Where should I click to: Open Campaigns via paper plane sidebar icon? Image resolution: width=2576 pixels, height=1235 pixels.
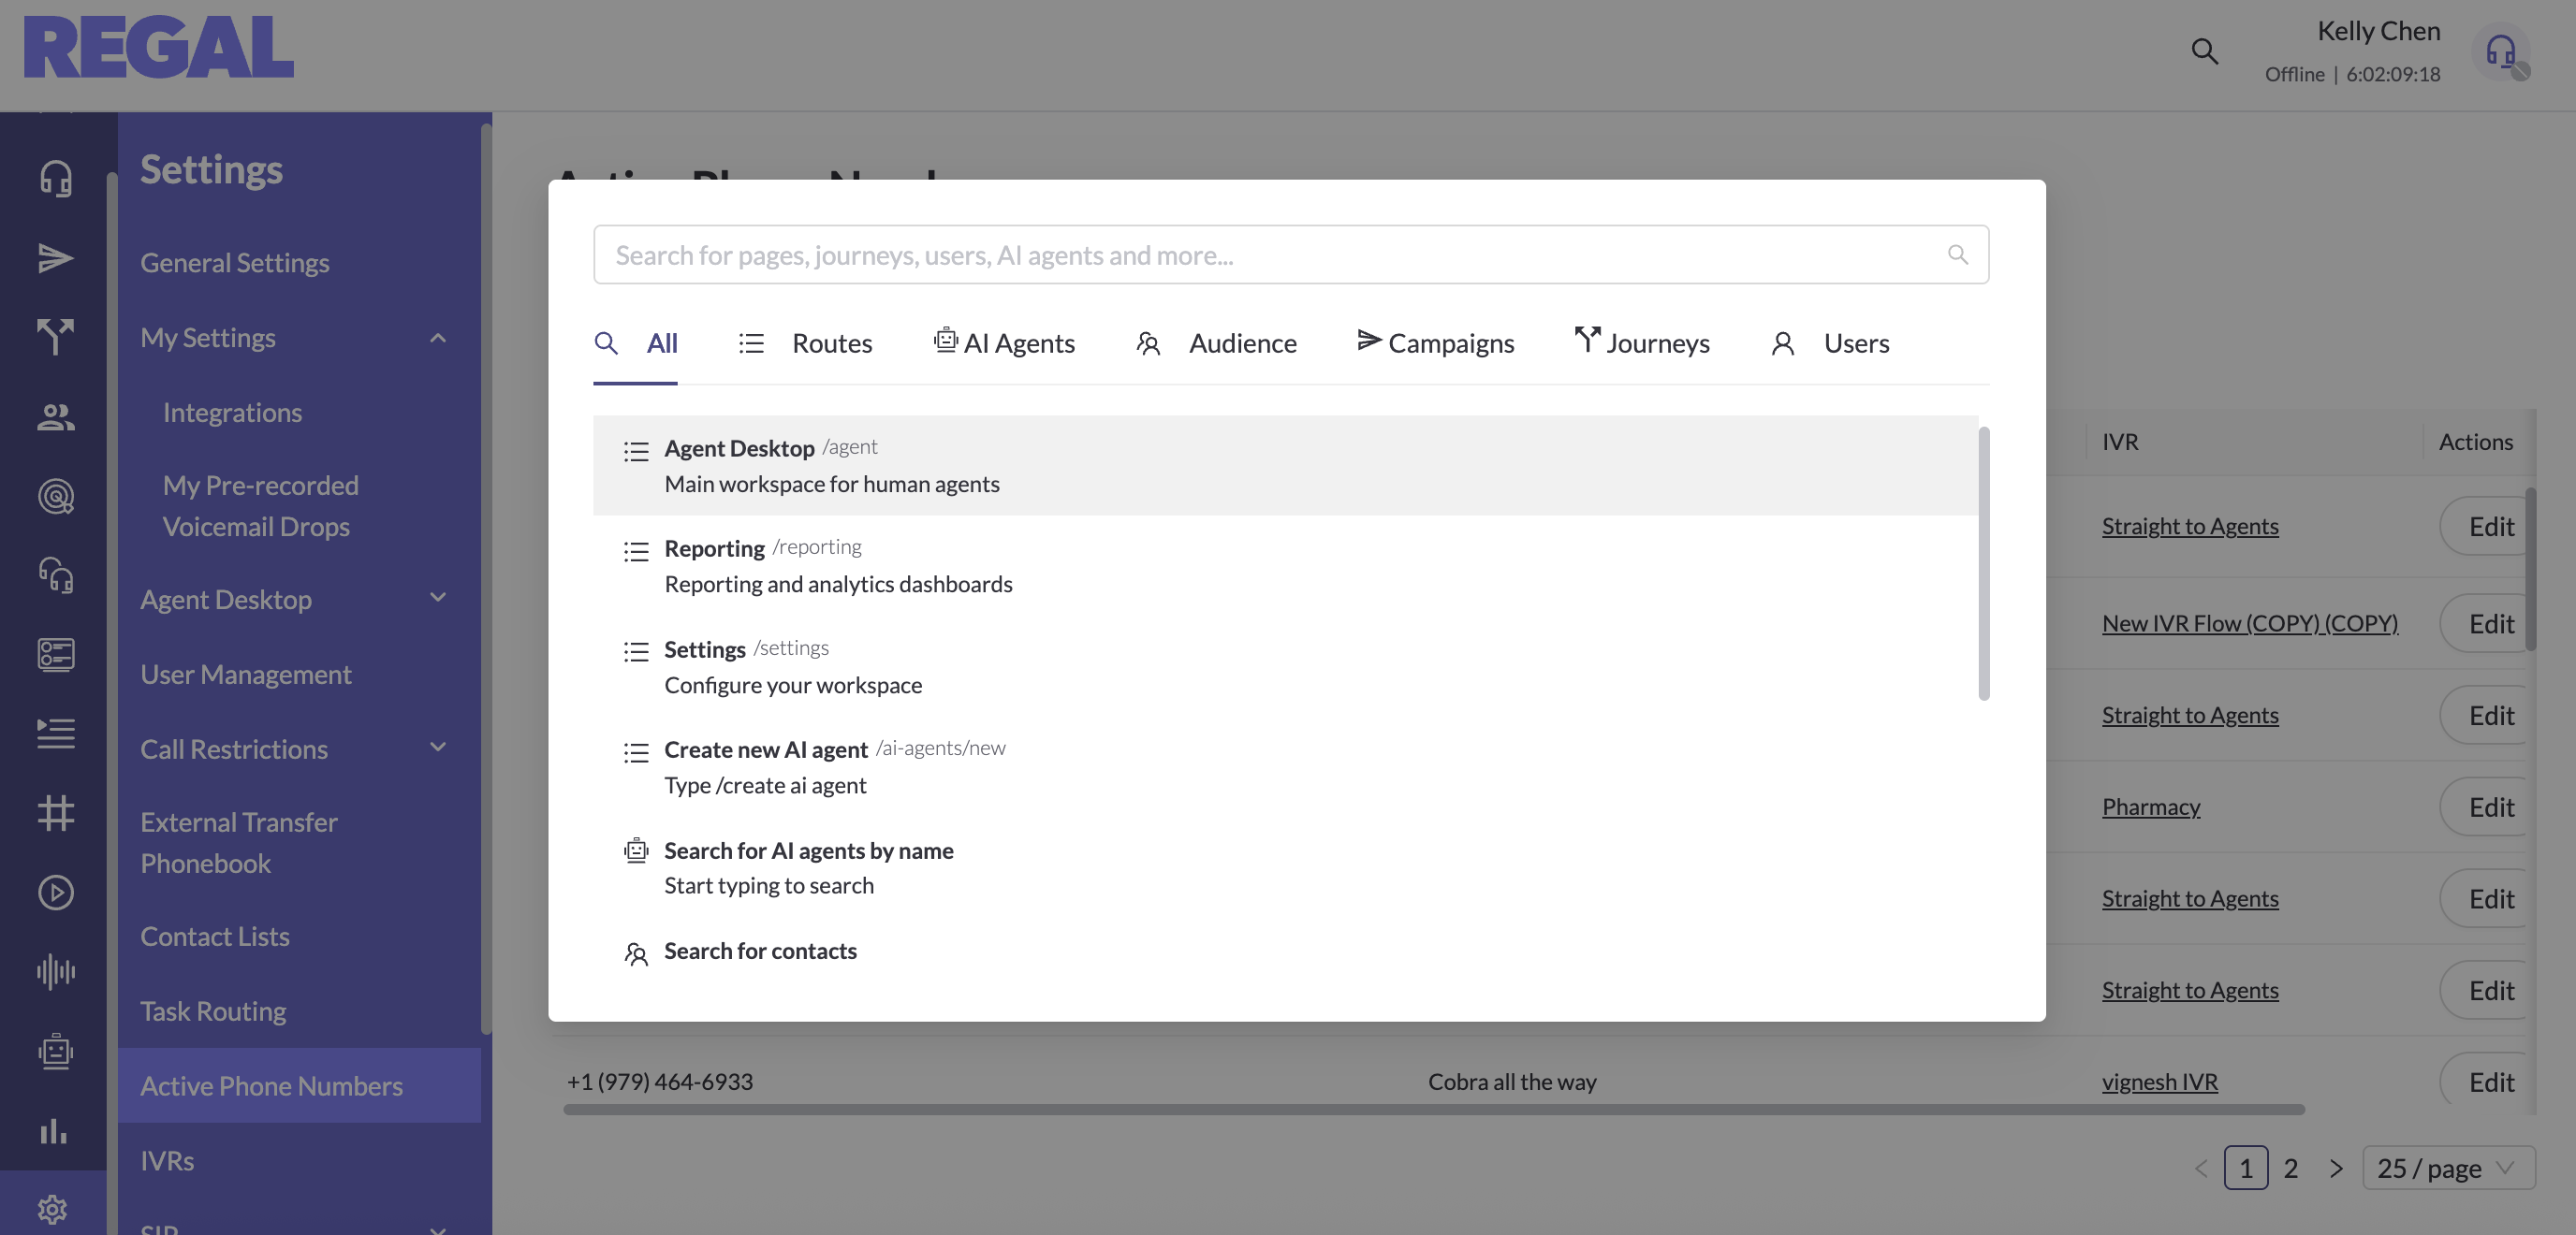[56, 258]
